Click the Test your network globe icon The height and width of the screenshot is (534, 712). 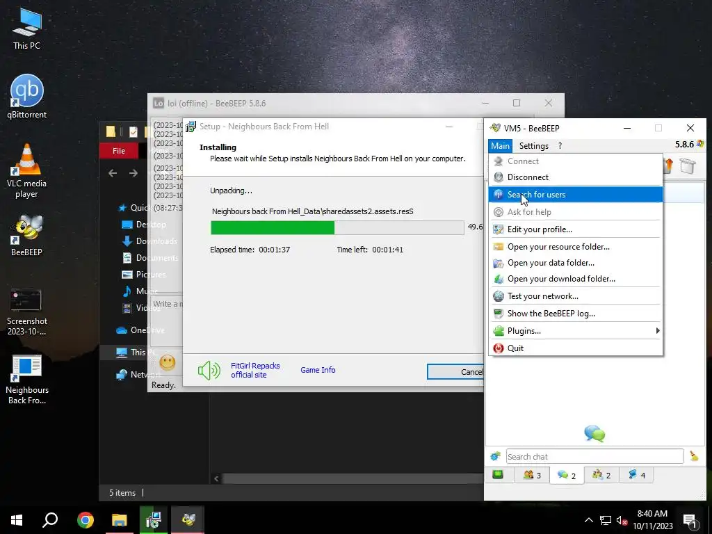(498, 296)
